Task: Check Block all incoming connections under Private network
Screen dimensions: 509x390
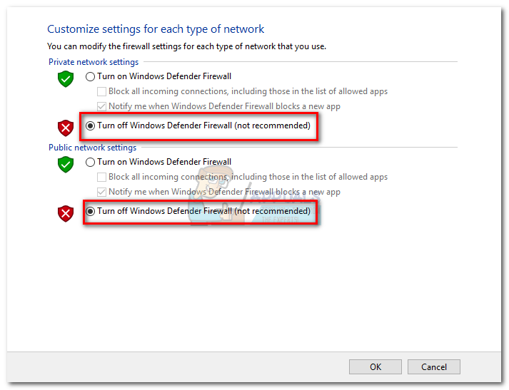Action: coord(101,91)
